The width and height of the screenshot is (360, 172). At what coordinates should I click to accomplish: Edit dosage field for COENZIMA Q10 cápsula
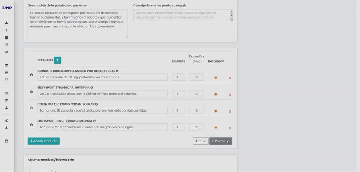coord(102,110)
